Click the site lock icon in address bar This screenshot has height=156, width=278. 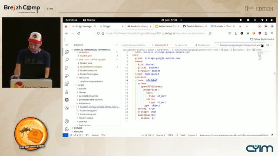[x=103, y=33]
